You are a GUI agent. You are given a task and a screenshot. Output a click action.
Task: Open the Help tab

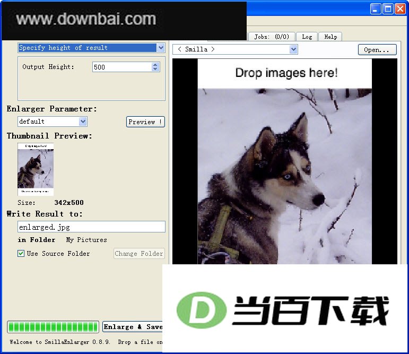click(330, 37)
